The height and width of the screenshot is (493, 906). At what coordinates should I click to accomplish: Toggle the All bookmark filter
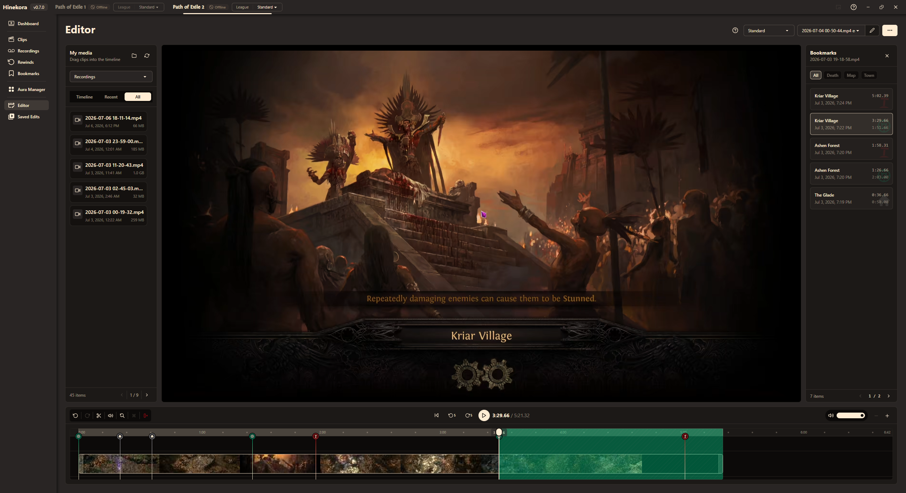click(x=816, y=75)
